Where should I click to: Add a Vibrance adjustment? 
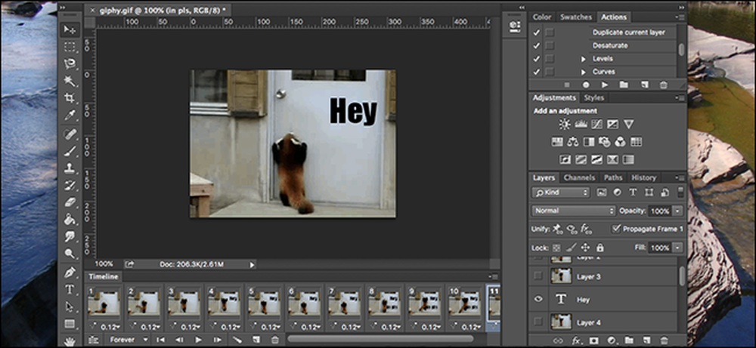point(628,125)
